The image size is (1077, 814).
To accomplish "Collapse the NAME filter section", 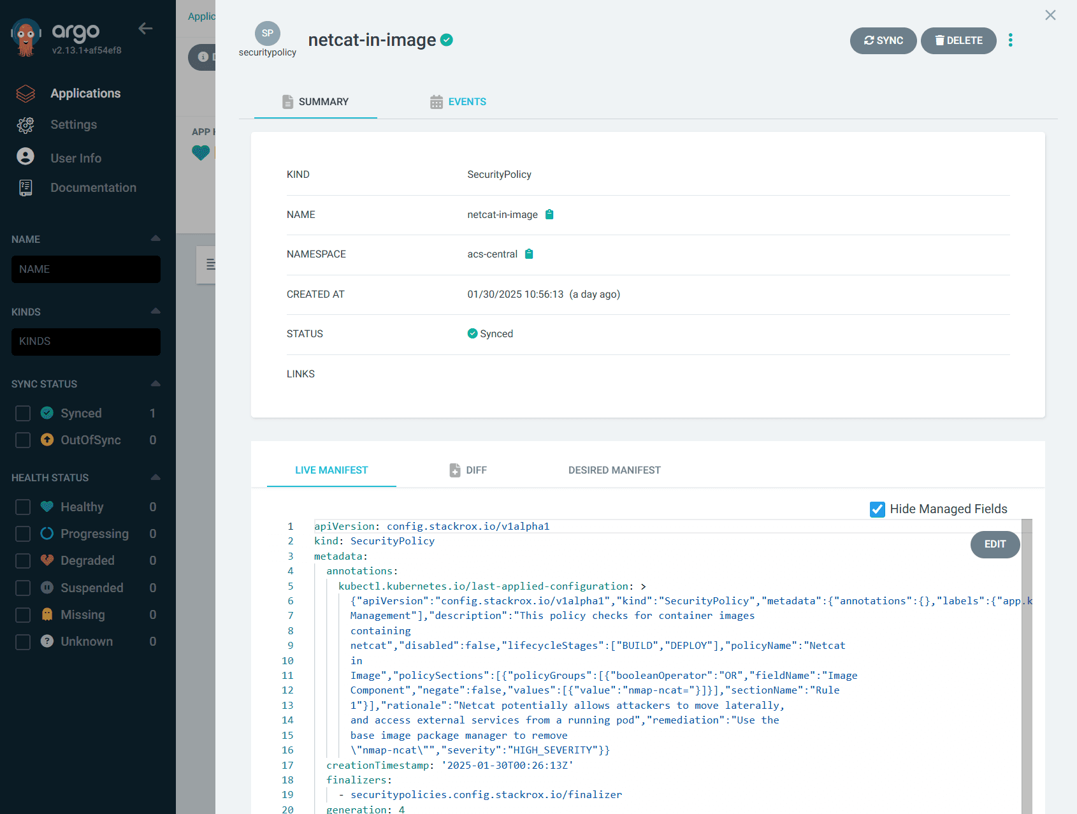I will point(155,238).
